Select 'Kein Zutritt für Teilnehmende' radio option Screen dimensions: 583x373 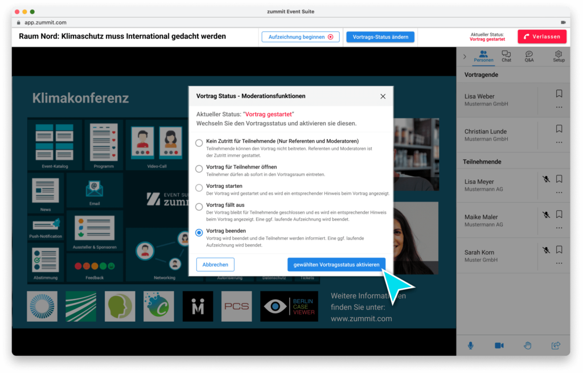tap(199, 143)
